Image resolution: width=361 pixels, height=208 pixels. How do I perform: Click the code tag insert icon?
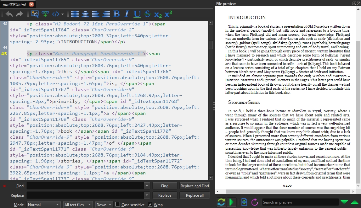point(56,14)
